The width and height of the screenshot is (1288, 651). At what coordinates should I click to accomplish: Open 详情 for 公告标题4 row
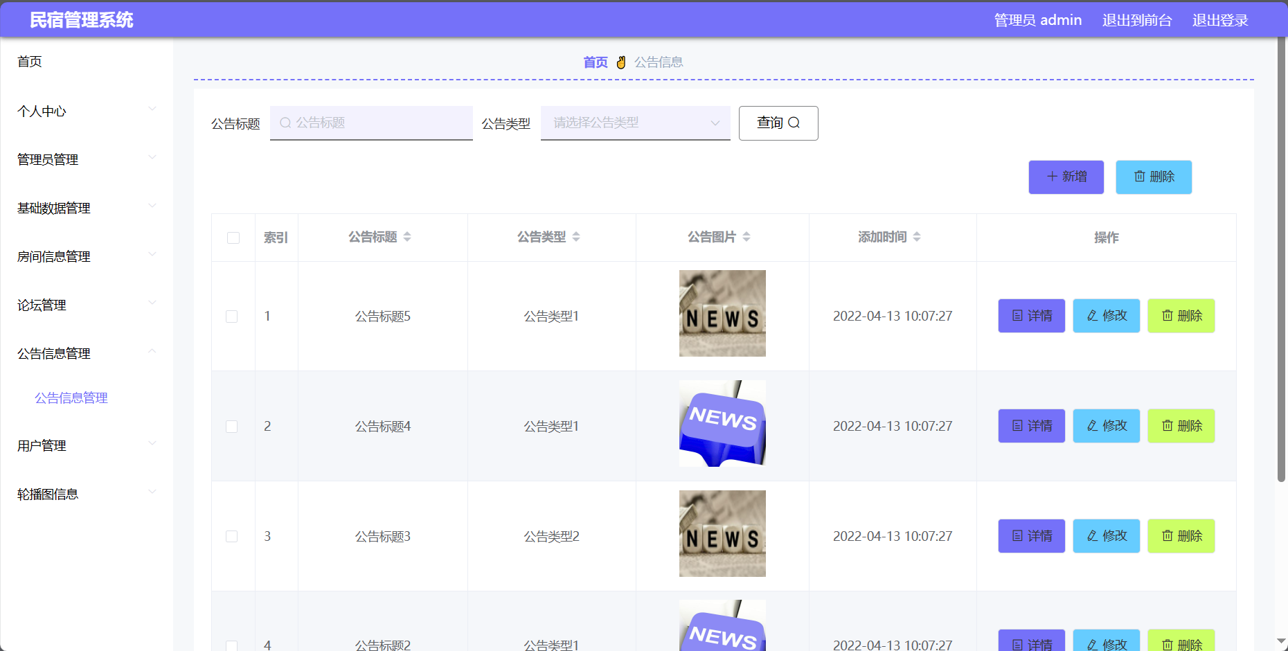[1031, 426]
